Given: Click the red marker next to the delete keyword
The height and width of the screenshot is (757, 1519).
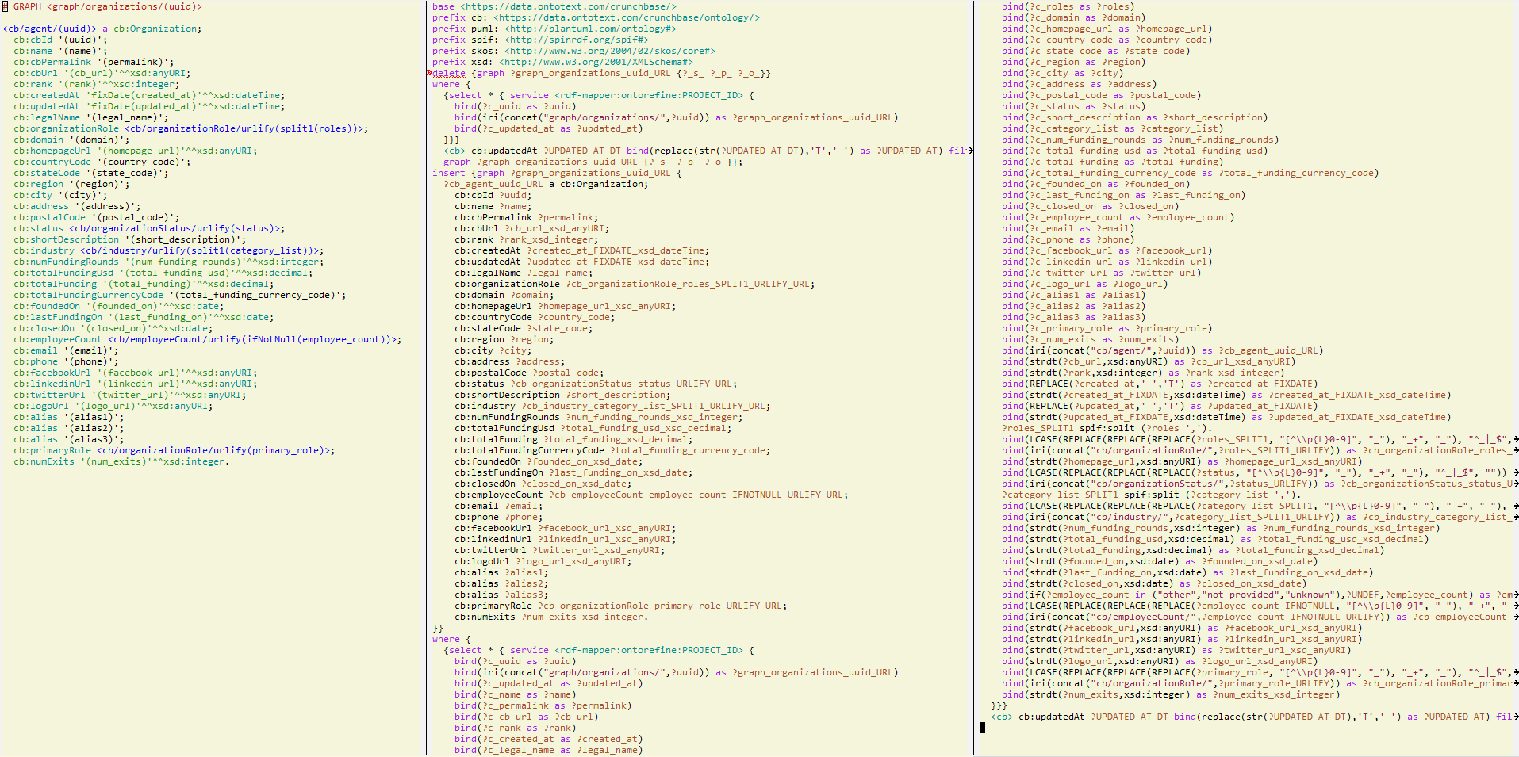Looking at the screenshot, I should [x=428, y=72].
